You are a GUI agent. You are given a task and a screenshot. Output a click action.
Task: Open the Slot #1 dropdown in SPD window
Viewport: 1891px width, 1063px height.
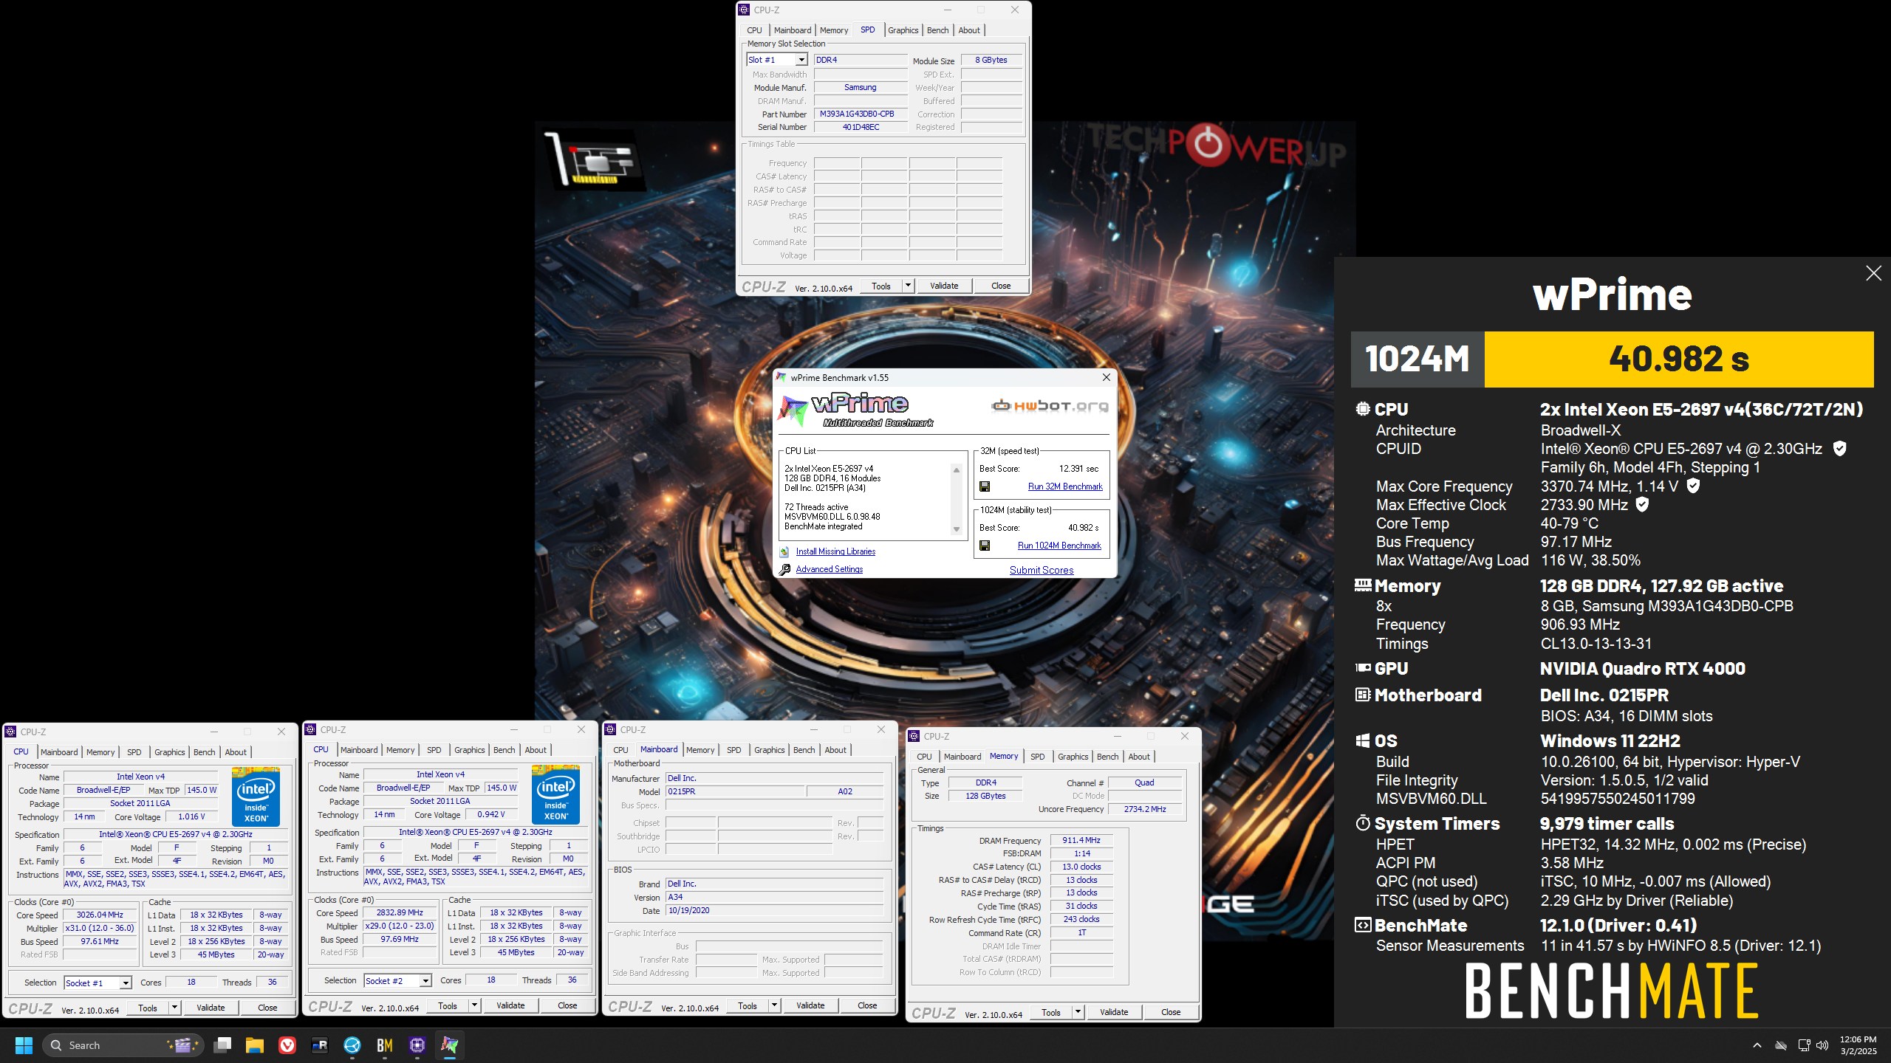[x=801, y=60]
